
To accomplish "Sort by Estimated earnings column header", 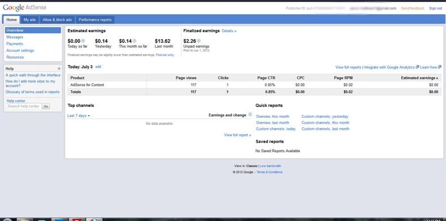I will [x=420, y=78].
